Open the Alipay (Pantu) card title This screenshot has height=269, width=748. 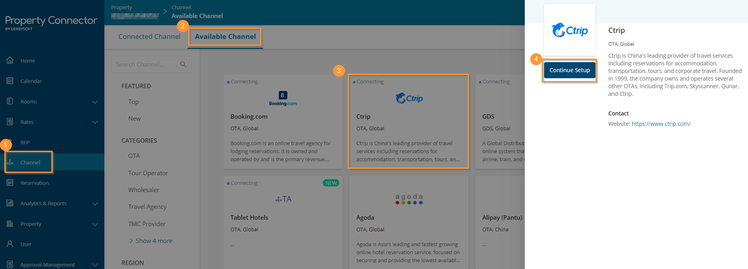(x=502, y=218)
